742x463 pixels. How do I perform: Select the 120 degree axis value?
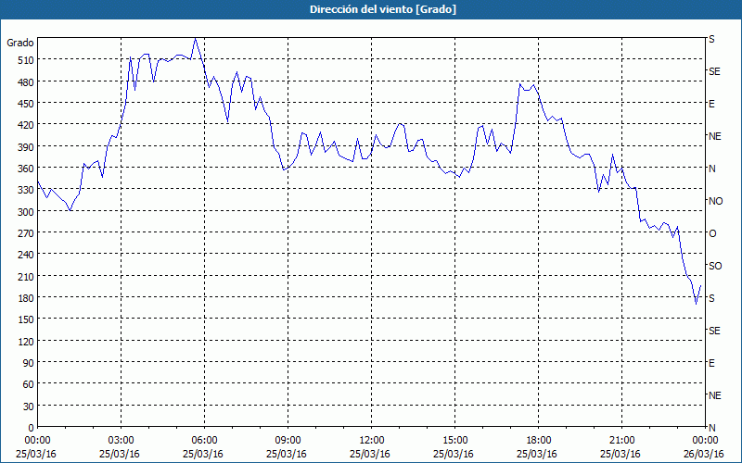26,341
